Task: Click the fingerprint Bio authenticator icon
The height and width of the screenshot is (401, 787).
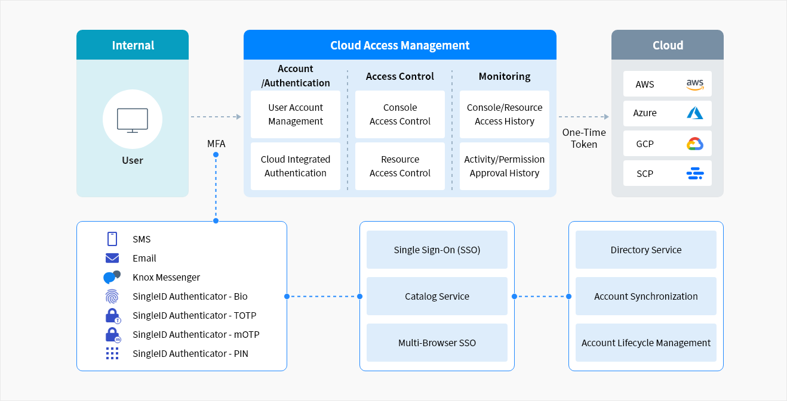Action: pyautogui.click(x=112, y=296)
